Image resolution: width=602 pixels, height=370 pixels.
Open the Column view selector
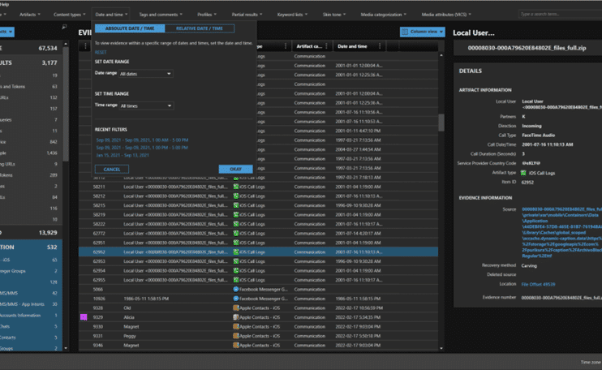point(423,32)
